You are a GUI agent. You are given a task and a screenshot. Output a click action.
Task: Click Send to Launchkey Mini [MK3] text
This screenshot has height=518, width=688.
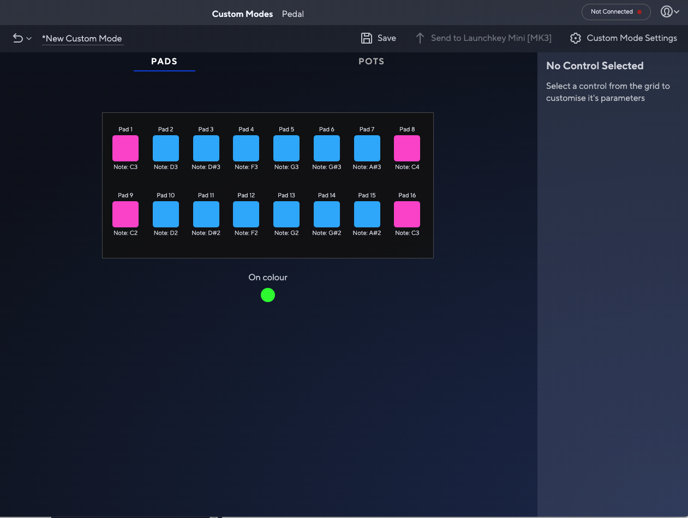[491, 38]
